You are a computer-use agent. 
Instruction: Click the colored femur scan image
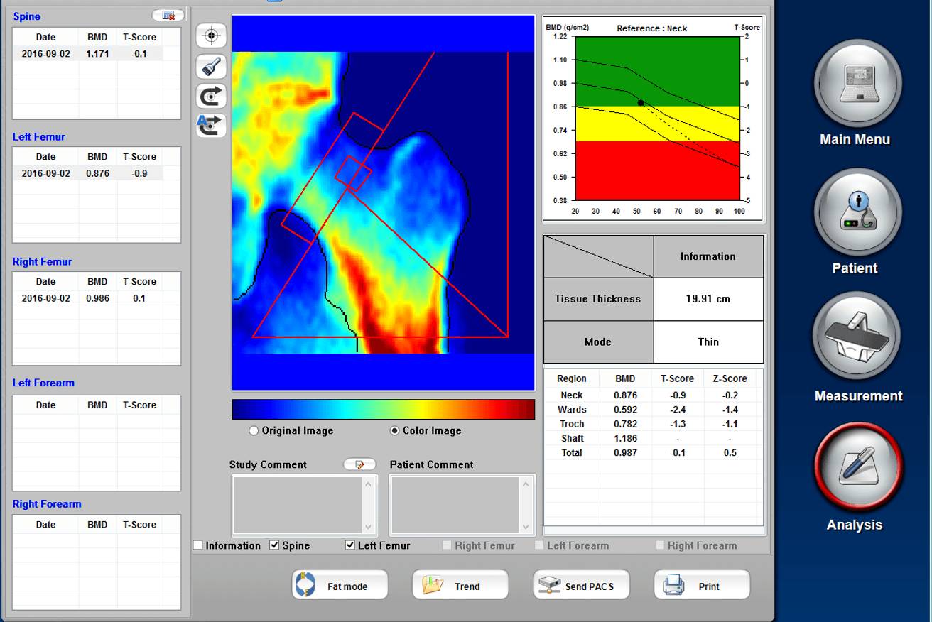(x=383, y=203)
